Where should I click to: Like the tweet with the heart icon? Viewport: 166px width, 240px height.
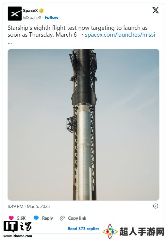pos(11,218)
